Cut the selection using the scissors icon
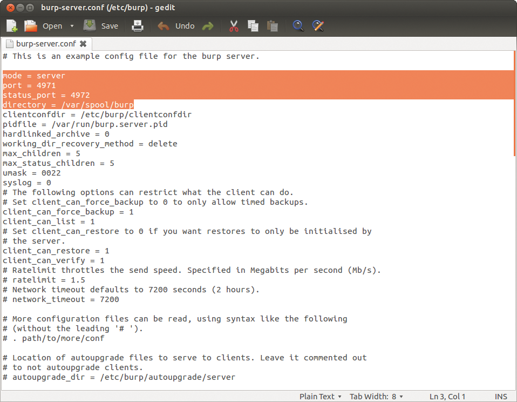517x402 pixels. point(234,26)
